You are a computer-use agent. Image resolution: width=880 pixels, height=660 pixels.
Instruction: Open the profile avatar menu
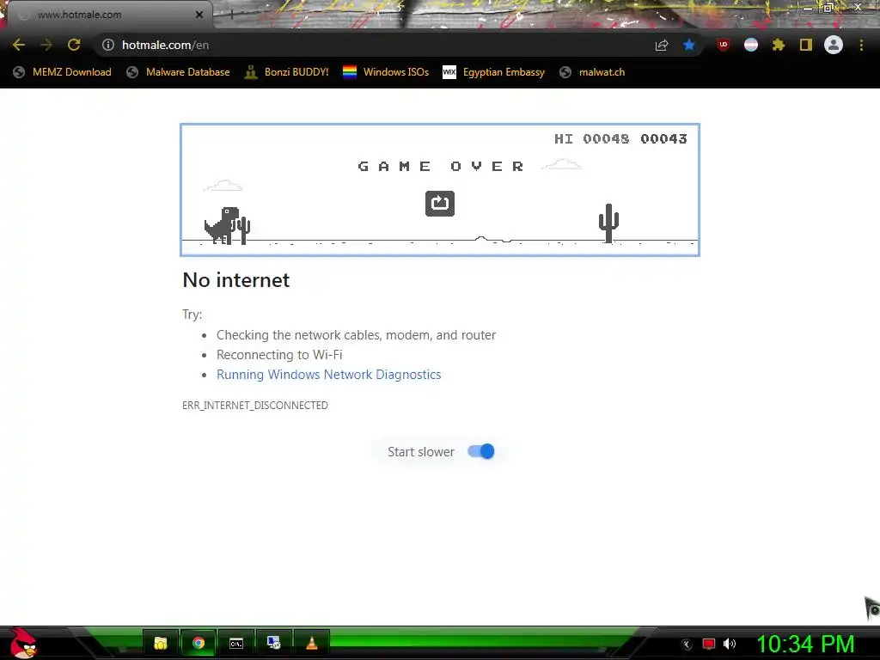(834, 45)
